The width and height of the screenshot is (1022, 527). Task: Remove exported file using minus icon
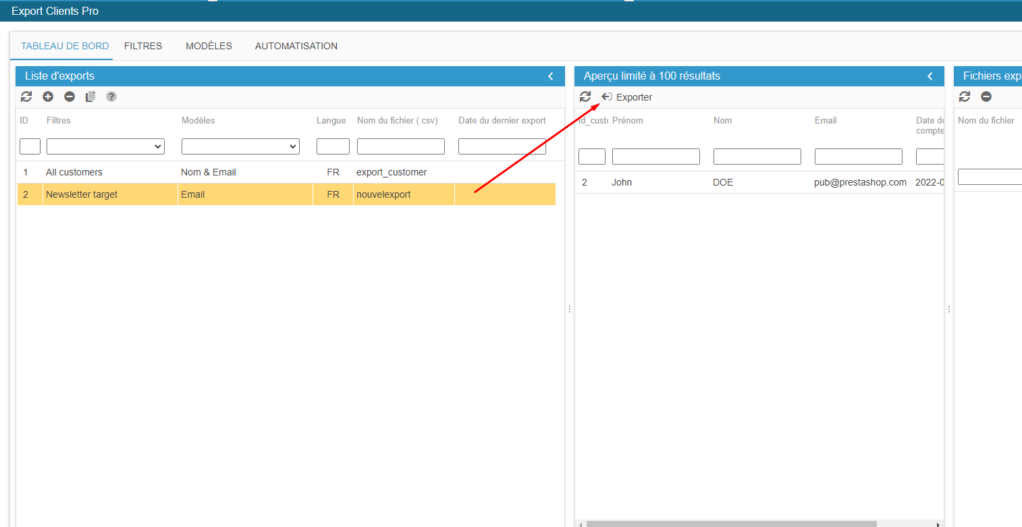pyautogui.click(x=986, y=96)
